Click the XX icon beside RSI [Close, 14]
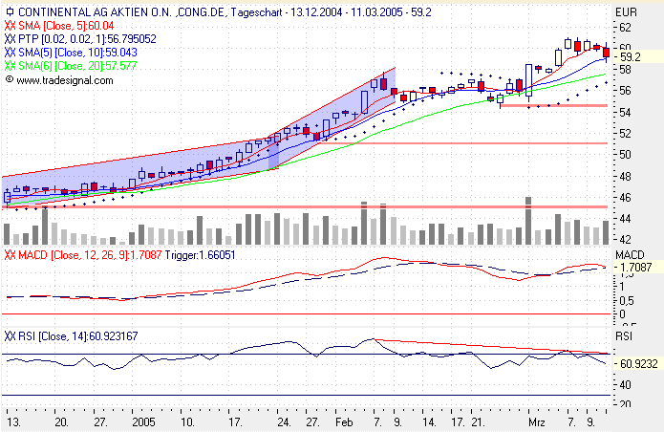Viewport: 664px width, 432px height. 10,336
